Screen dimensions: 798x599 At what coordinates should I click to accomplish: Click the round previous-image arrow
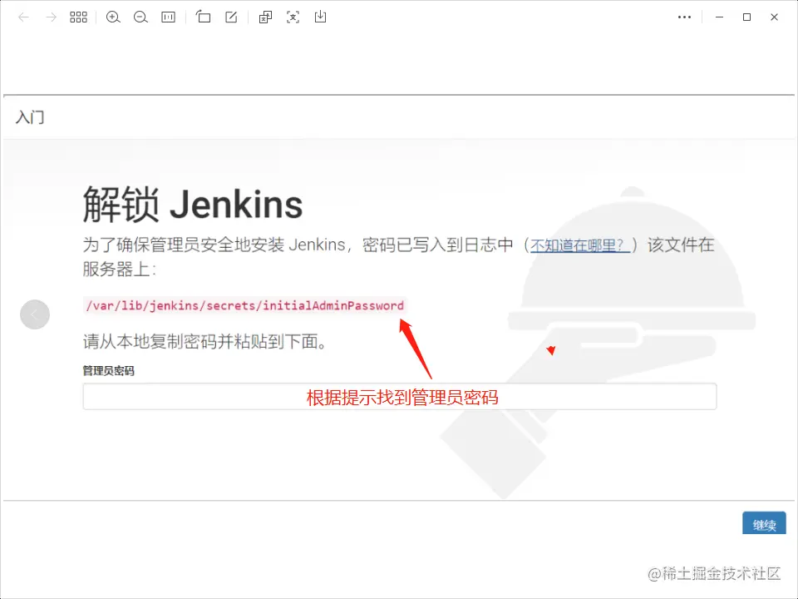coord(35,314)
